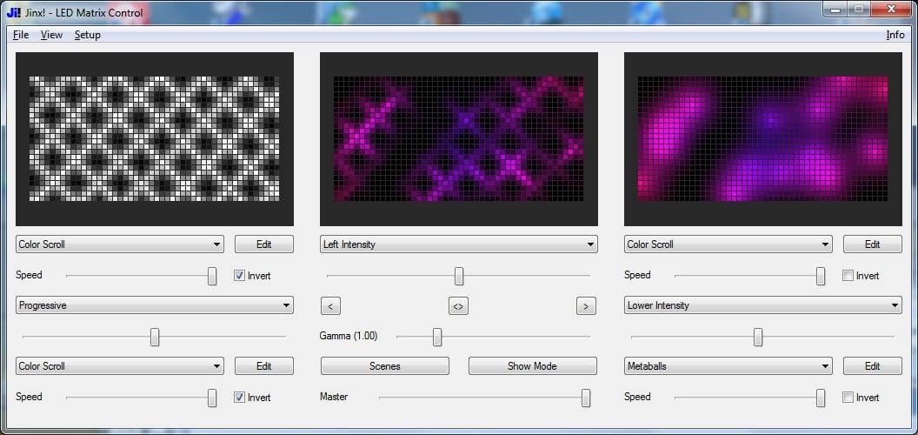Click the Show Mode button
Image resolution: width=918 pixels, height=435 pixels.
[532, 366]
